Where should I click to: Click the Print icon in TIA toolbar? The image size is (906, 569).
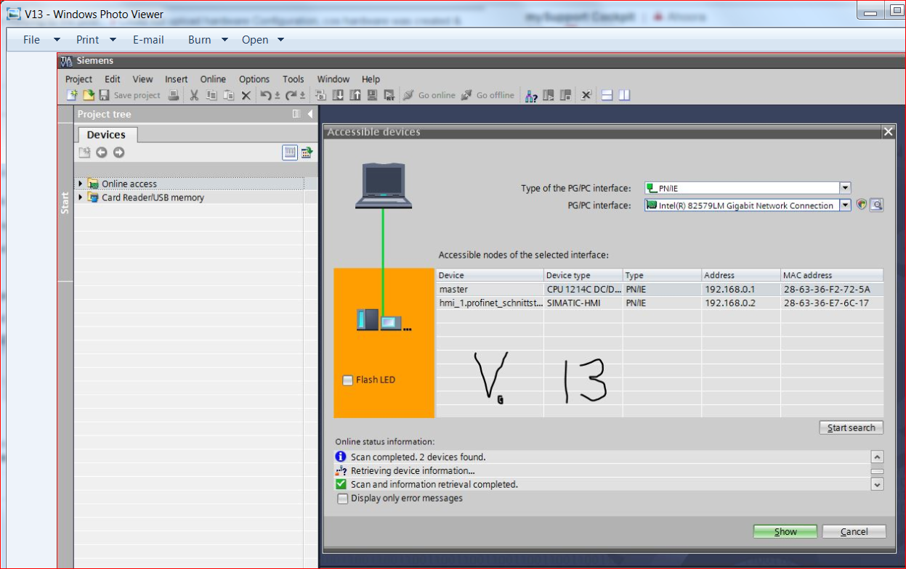point(174,95)
